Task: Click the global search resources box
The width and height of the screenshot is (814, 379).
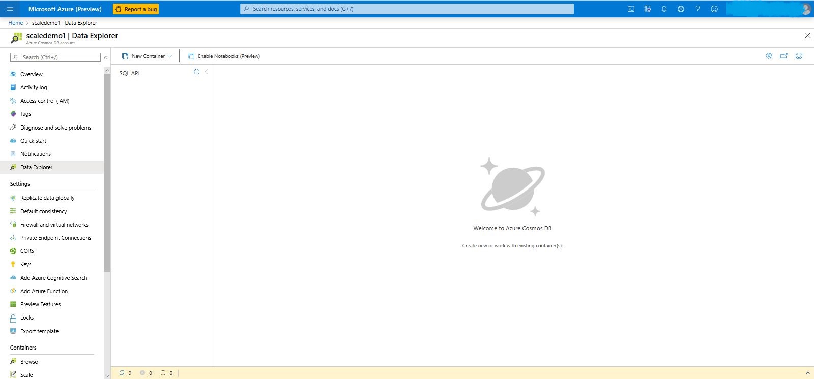Action: 407,9
